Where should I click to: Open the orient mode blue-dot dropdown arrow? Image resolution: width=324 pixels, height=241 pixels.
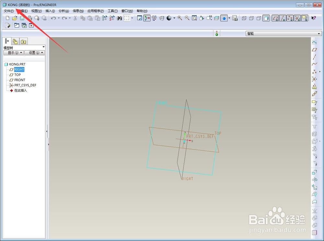229,18
